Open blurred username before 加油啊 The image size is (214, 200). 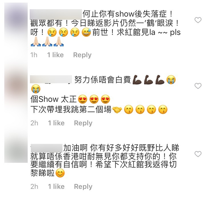[x=47, y=148]
